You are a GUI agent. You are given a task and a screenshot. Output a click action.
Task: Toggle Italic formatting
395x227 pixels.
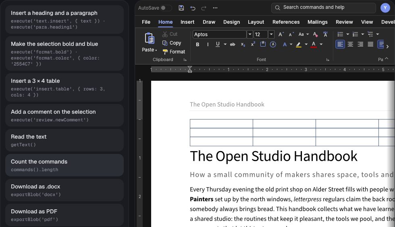[208, 45]
